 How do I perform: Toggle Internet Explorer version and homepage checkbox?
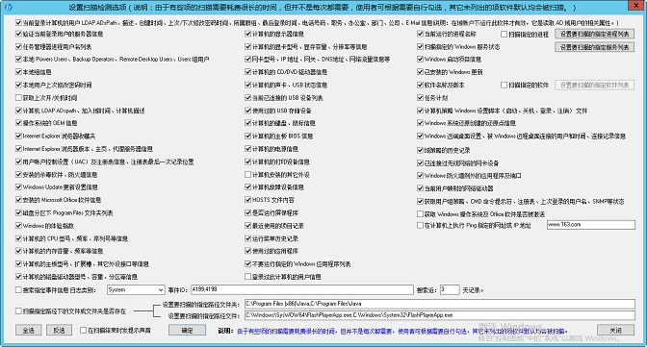(18, 149)
